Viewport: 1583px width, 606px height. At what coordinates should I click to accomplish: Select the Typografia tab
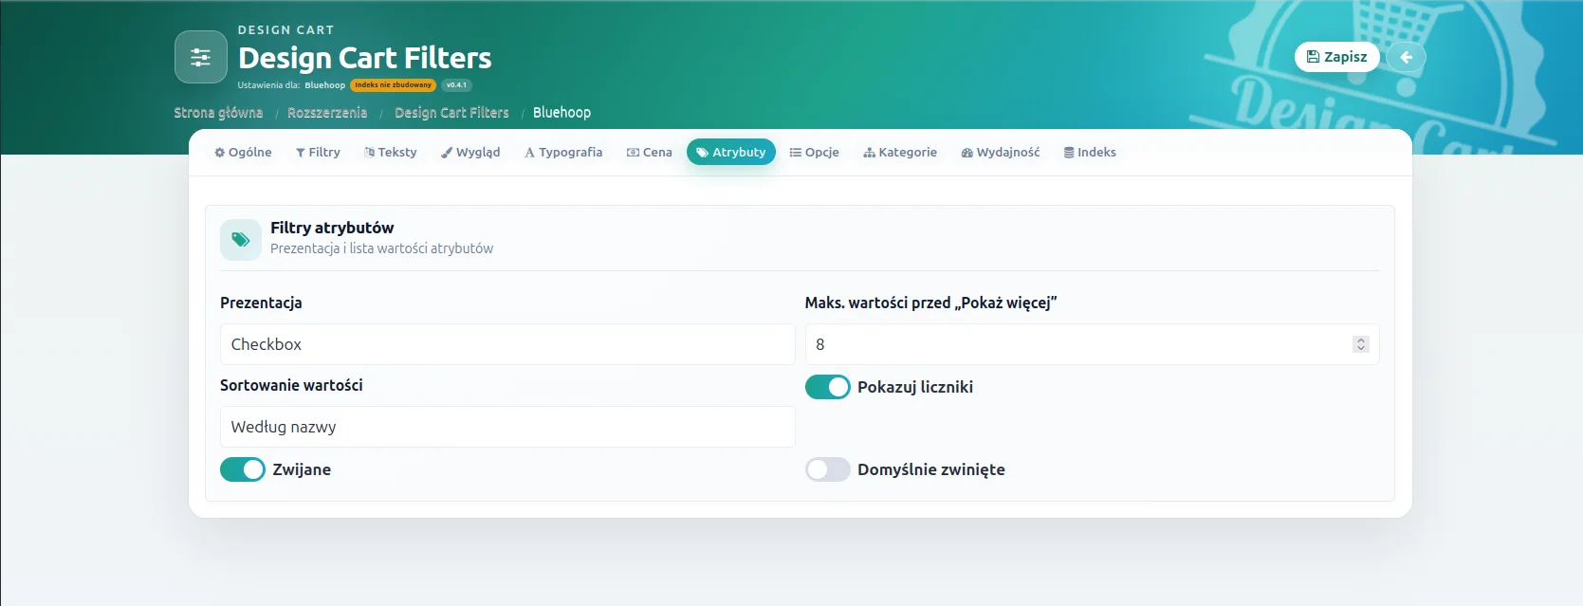563,152
